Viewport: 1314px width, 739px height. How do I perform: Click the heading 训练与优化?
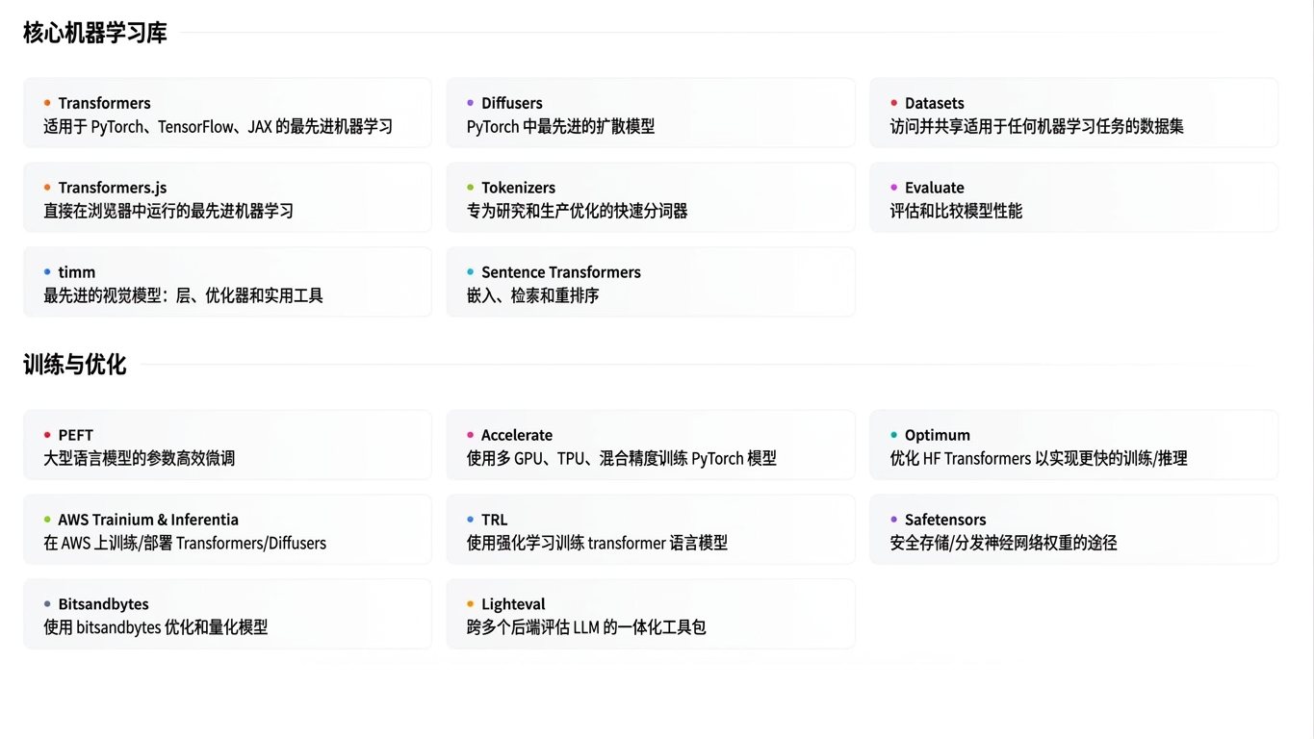click(x=75, y=365)
